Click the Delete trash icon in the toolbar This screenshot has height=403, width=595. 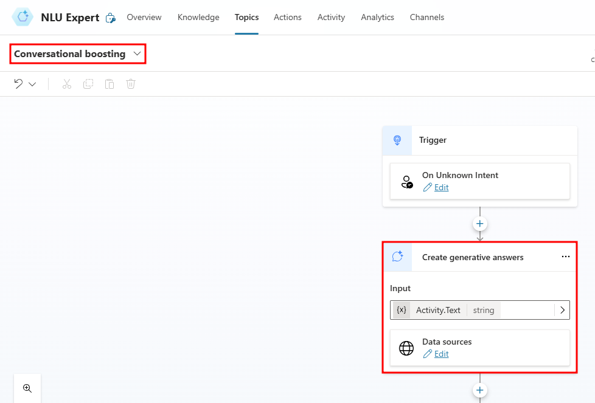[131, 83]
